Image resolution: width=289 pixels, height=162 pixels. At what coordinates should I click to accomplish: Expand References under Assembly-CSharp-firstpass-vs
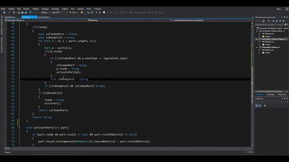pyautogui.click(x=259, y=42)
